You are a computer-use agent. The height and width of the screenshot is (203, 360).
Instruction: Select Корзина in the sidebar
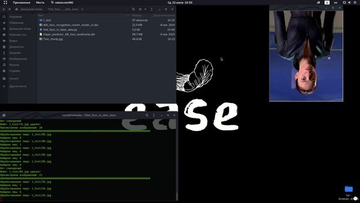point(15,71)
